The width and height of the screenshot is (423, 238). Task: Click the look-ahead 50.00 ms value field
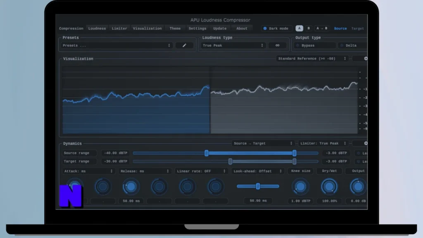coord(258,201)
